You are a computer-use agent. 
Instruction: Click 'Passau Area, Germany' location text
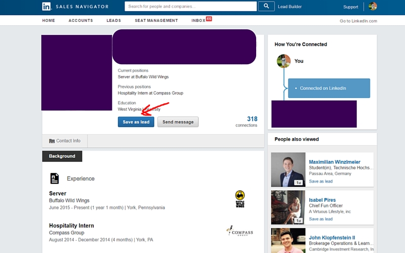click(x=330, y=174)
